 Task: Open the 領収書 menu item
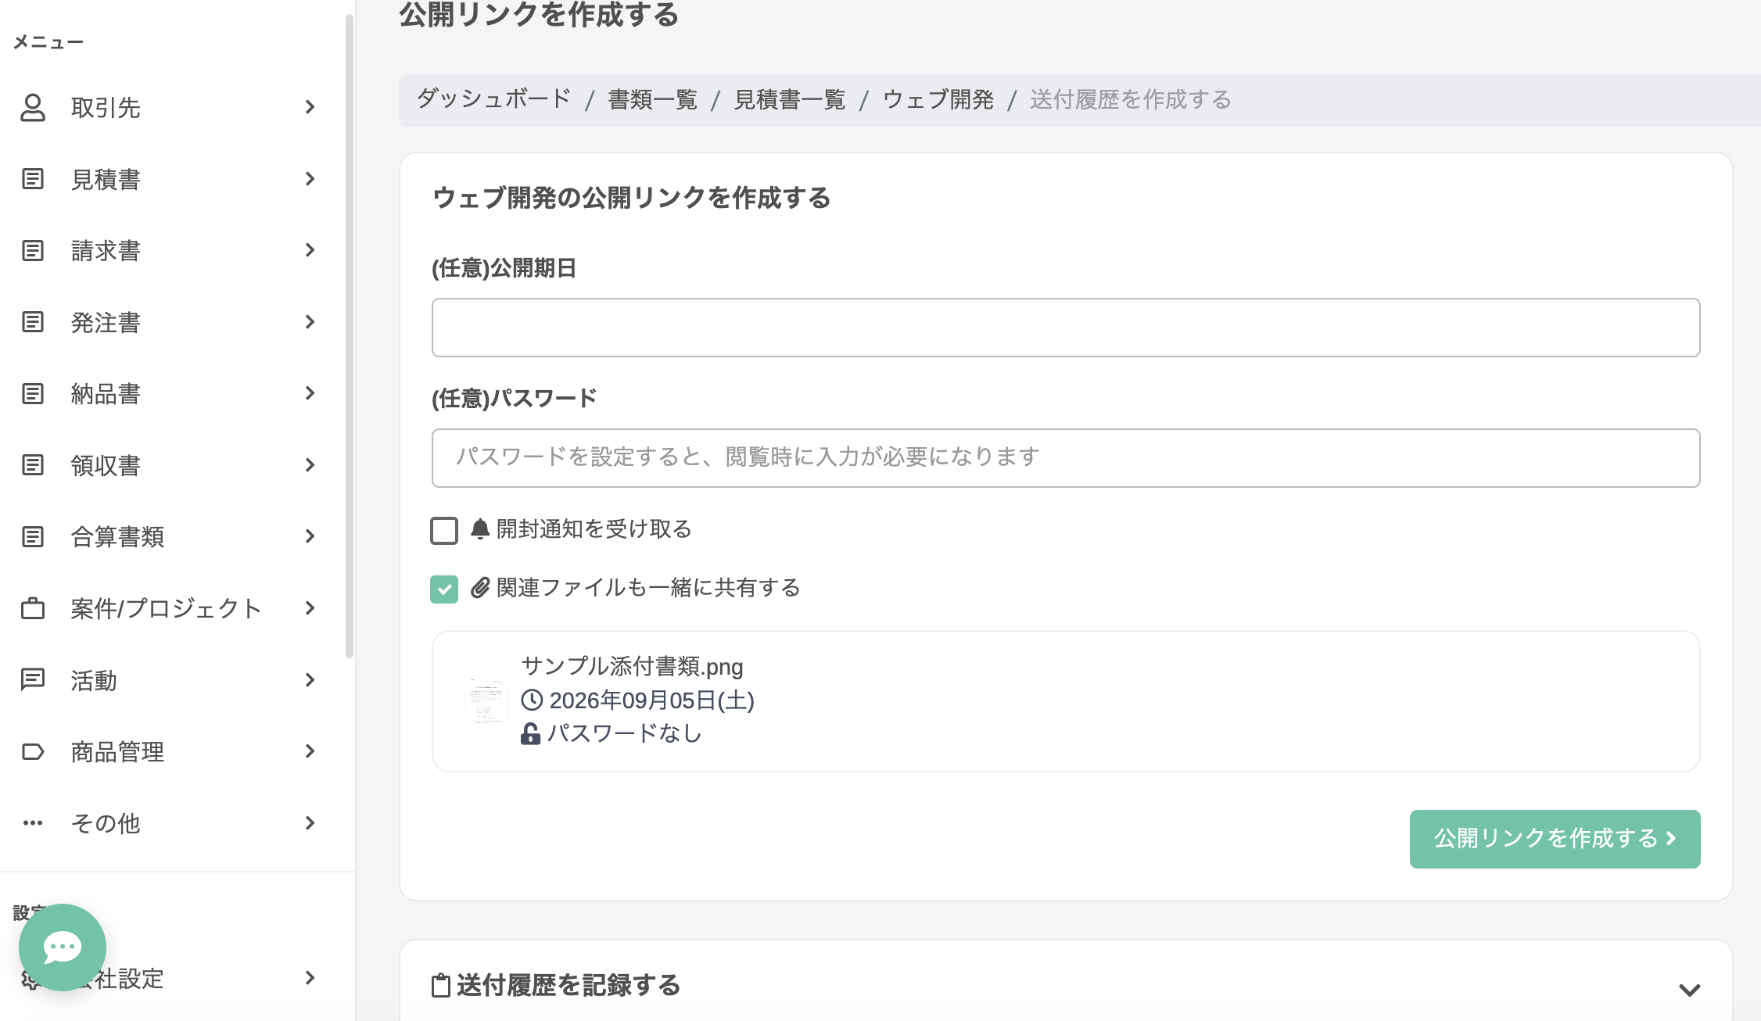(x=170, y=465)
